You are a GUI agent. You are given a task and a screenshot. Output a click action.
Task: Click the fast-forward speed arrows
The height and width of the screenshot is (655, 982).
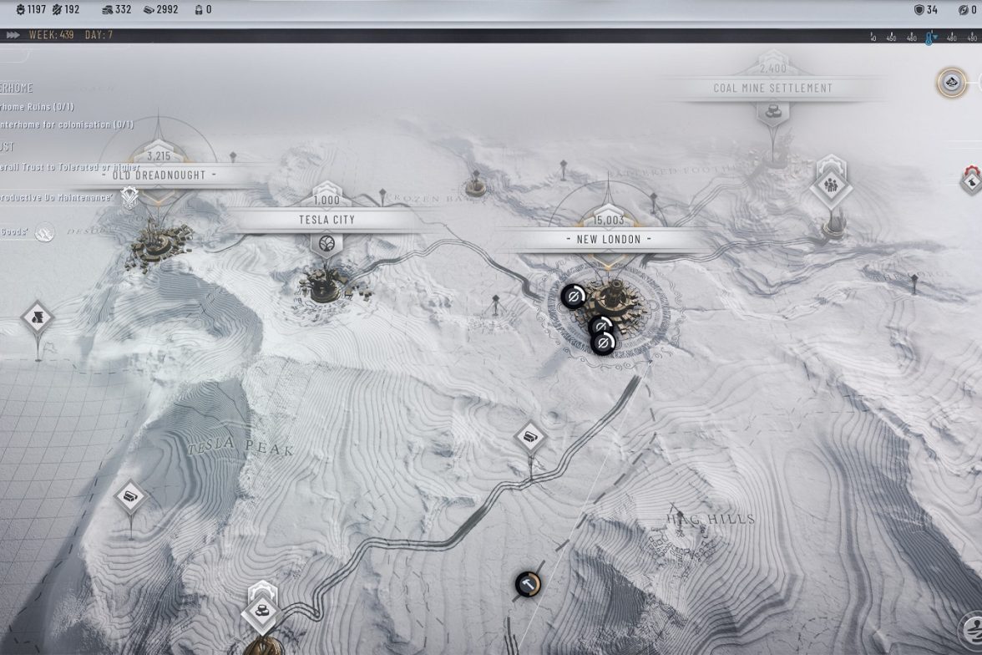pos(13,35)
